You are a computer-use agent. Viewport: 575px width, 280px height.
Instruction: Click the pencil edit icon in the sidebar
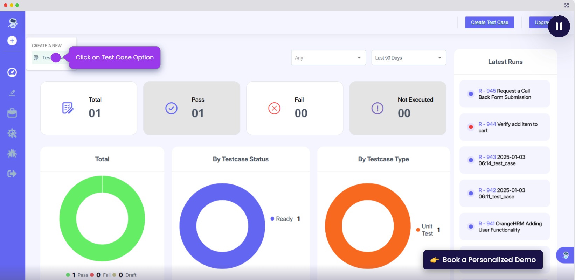point(12,93)
